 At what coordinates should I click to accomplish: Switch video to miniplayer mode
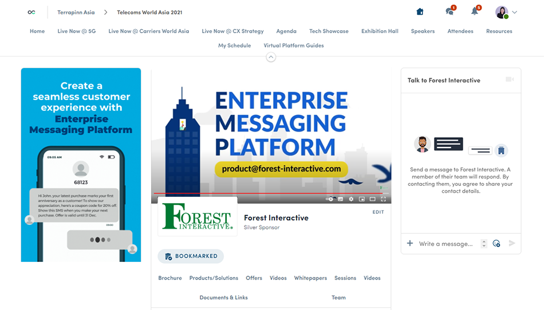[x=361, y=199]
